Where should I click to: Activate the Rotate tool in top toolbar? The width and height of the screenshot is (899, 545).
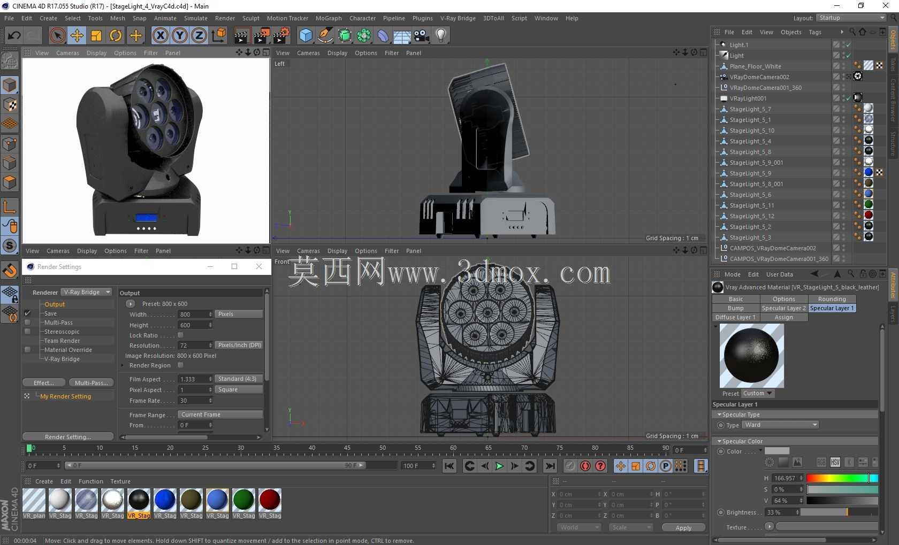(116, 36)
